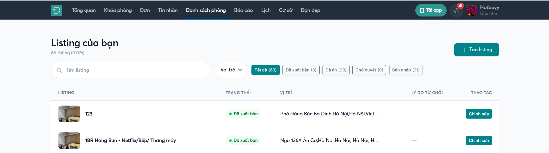Click the Listing của bạn heading
Screen dimensions: 549x153
85,43
